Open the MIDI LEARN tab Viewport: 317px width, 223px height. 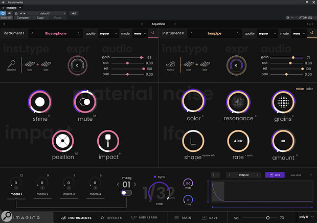(144, 217)
